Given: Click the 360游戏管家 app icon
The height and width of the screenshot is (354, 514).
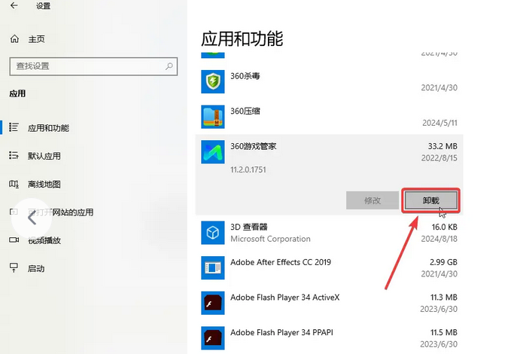Looking at the screenshot, I should click(213, 152).
